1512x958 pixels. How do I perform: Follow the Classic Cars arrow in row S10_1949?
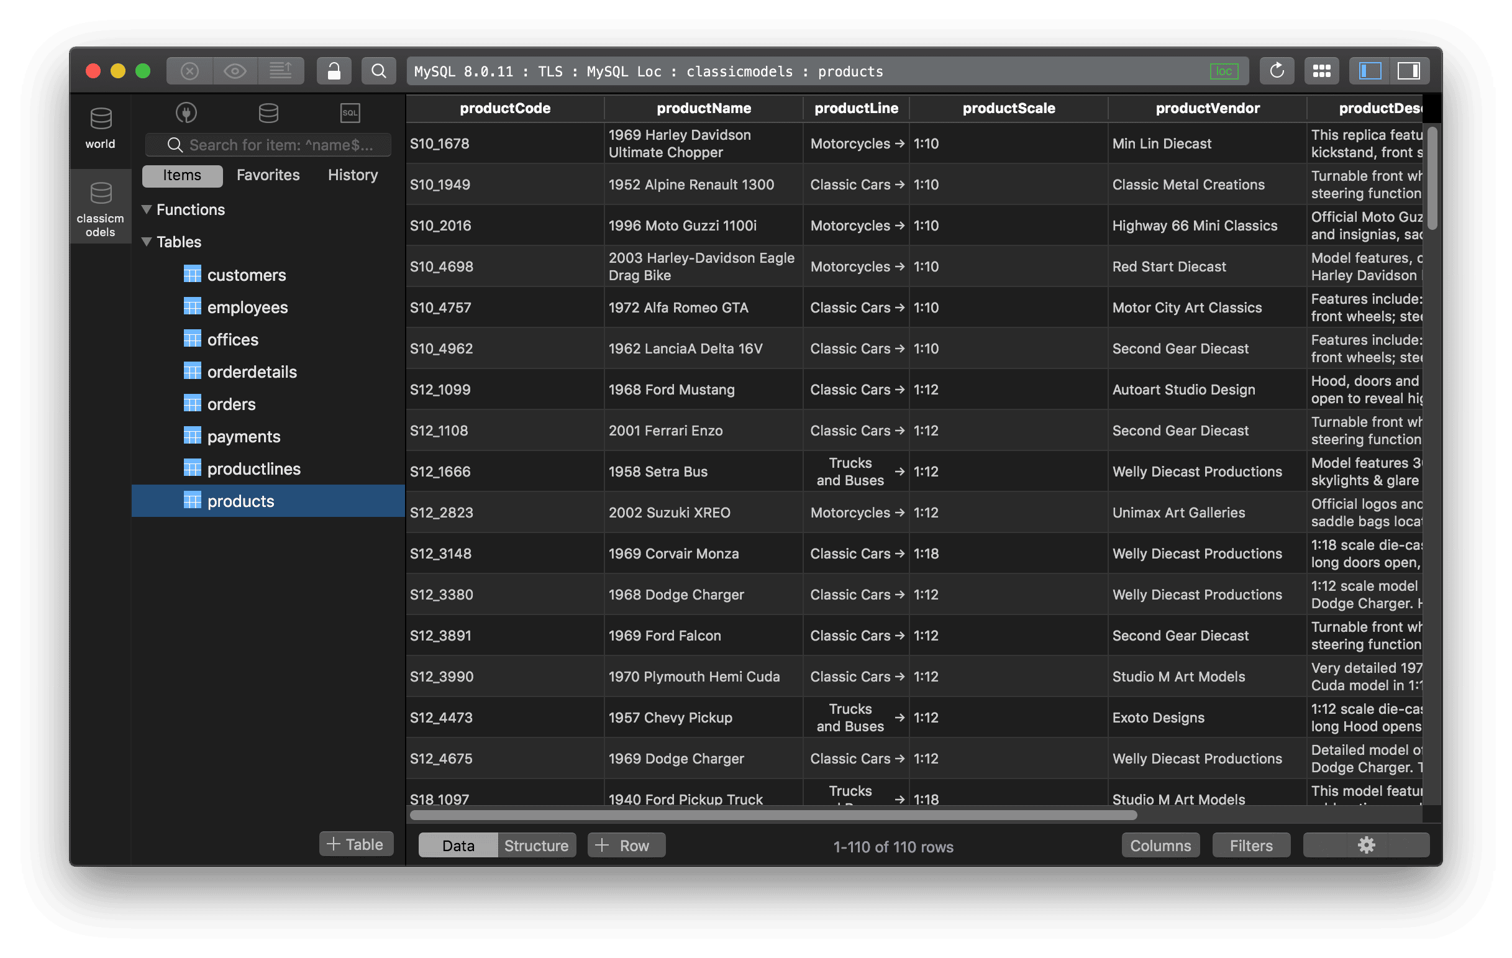click(899, 185)
